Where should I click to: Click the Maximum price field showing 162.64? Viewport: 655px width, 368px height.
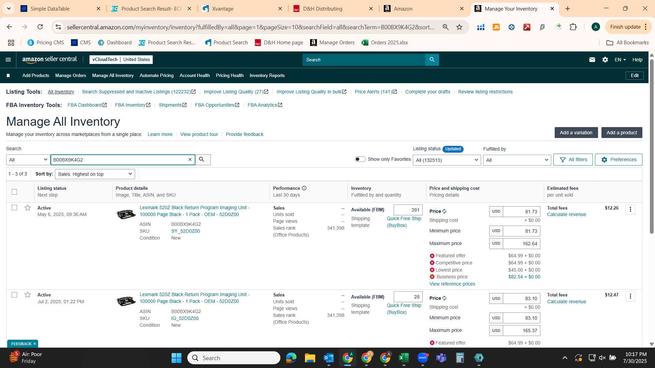tap(521, 244)
